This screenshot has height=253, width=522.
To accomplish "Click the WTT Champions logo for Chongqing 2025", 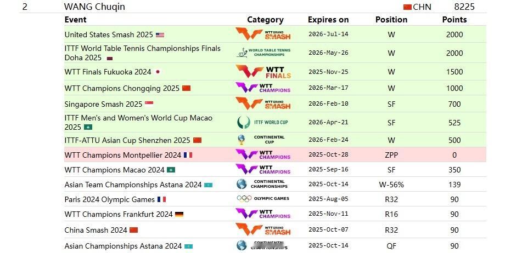I will [x=263, y=88].
